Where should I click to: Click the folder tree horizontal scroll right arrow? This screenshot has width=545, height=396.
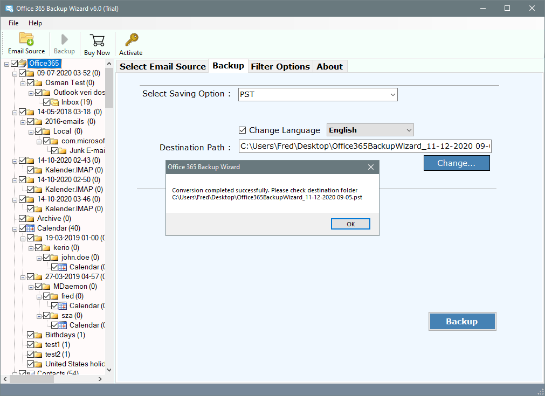click(100, 379)
